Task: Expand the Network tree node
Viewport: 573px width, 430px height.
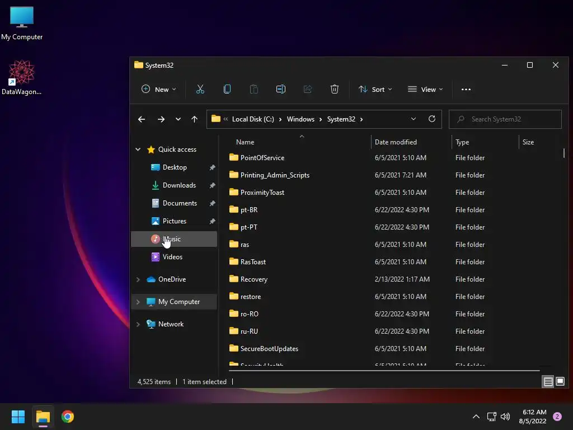Action: pyautogui.click(x=138, y=324)
